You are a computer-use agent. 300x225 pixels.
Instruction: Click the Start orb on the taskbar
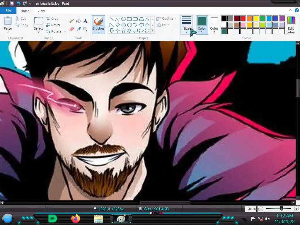pos(8,219)
